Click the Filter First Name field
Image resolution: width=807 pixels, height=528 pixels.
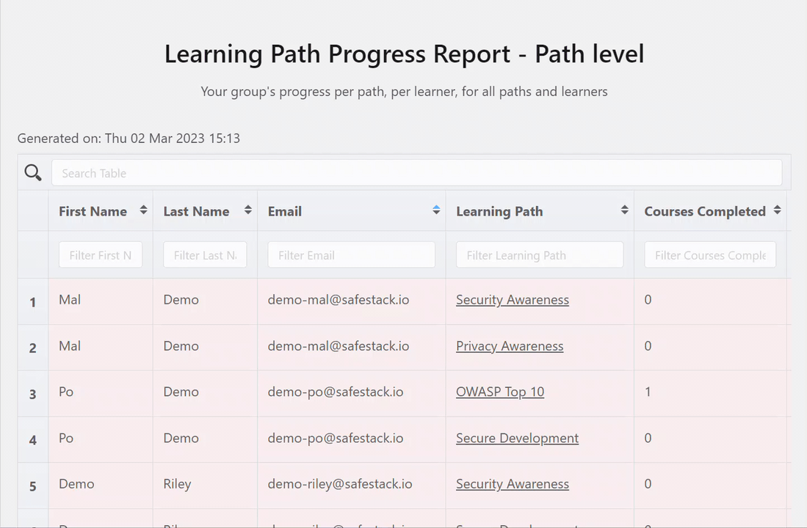(101, 254)
